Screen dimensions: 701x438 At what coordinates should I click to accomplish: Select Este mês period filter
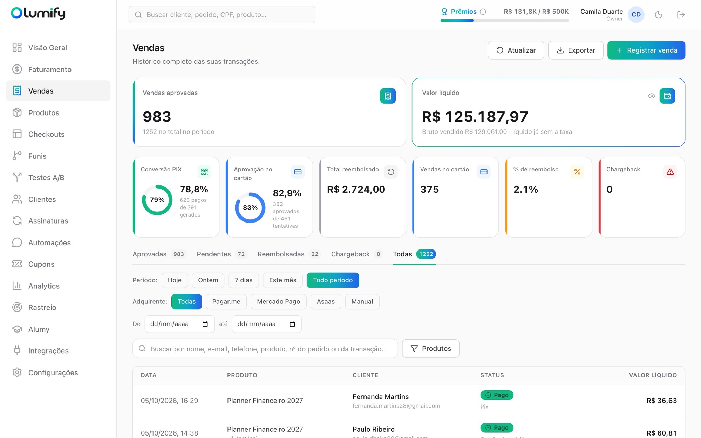tap(283, 280)
